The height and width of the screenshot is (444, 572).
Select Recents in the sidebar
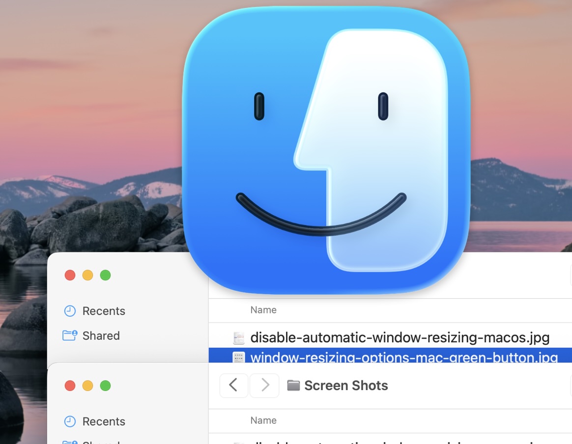[104, 311]
